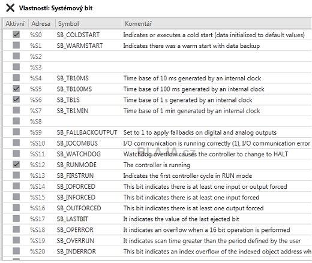This screenshot has height=263, width=312.
Task: Check the SB_OUTFORCED checkbox
Action: click(16, 207)
